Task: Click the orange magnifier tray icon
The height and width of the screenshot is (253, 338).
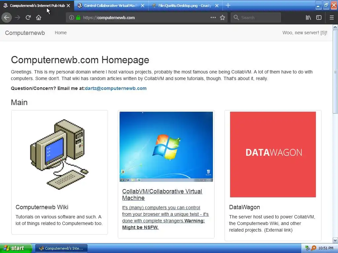Action: [x=314, y=248]
